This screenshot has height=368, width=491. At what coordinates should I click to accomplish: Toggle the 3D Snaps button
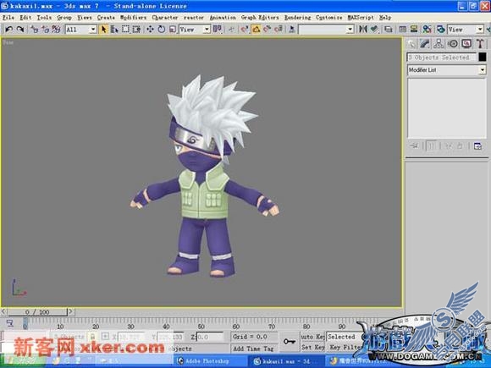pyautogui.click(x=245, y=30)
